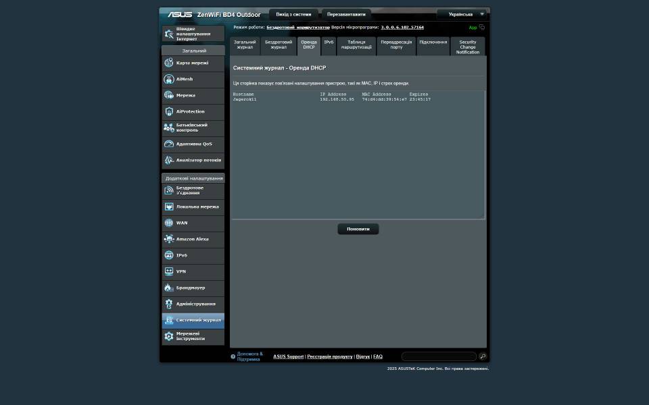The width and height of the screenshot is (649, 405).
Task: Click the footer search input field
Action: click(x=439, y=356)
